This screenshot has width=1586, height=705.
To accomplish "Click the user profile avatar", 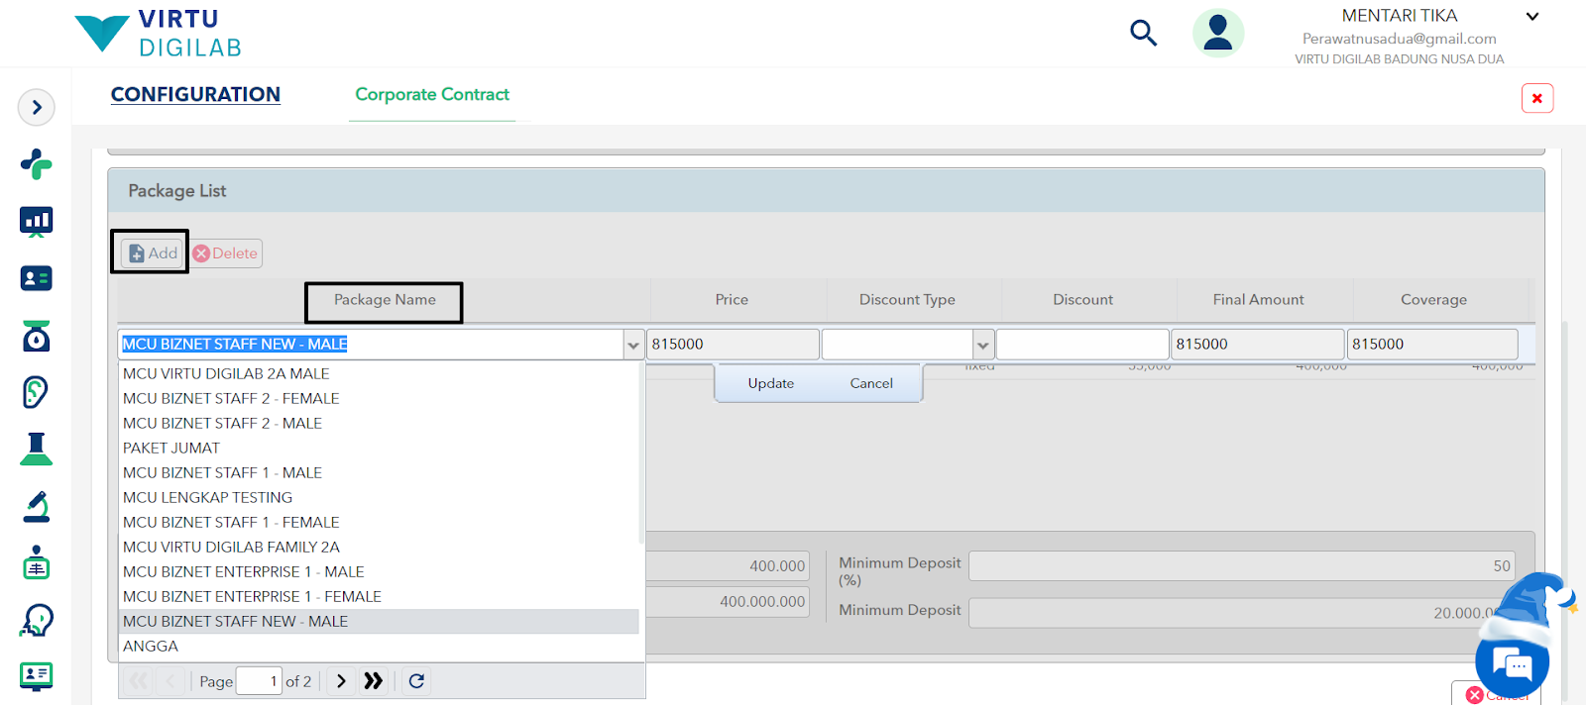I will click(x=1218, y=33).
